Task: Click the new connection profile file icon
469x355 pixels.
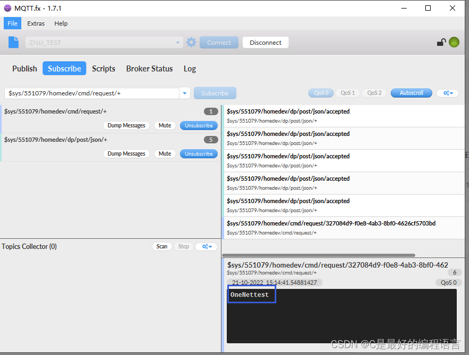Action: click(x=13, y=42)
